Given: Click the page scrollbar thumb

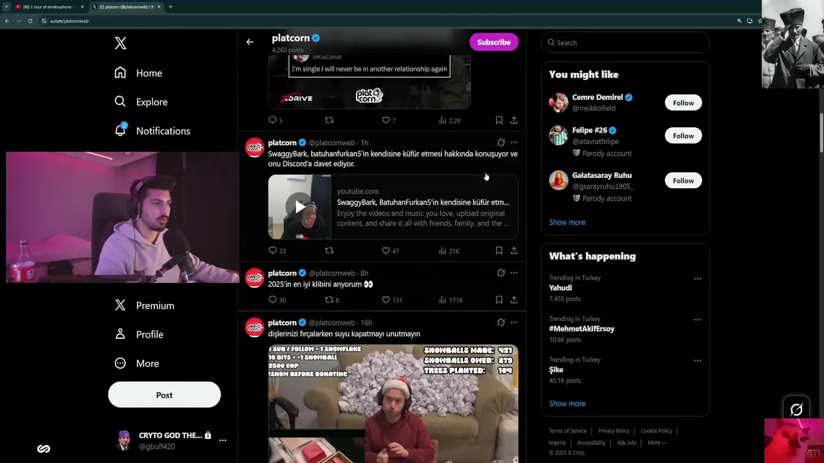Looking at the screenshot, I should pyautogui.click(x=821, y=132).
